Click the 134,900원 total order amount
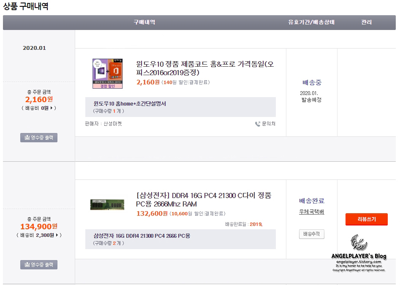The width and height of the screenshot is (400, 285). [39, 226]
